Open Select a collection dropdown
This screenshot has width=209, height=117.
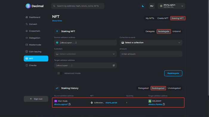coord(151,42)
